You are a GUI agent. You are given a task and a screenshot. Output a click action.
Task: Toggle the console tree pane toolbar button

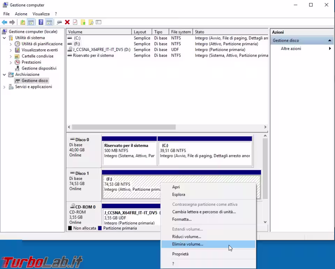tap(31, 22)
